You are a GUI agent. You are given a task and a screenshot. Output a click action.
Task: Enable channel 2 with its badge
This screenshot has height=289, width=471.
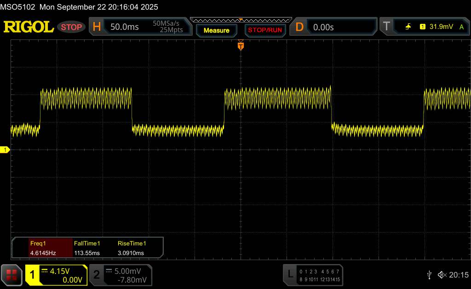(x=97, y=275)
